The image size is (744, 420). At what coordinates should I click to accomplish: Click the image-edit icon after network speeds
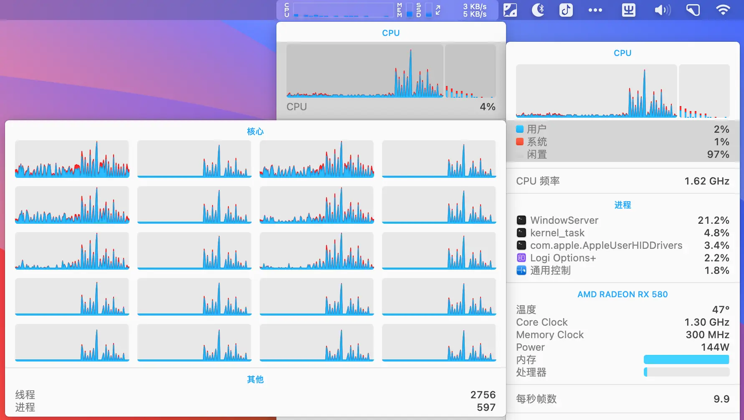(x=510, y=10)
